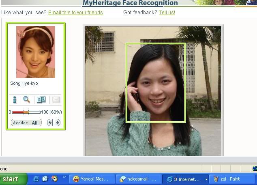
Task: Switch to haicopmail taskbar button
Action: (139, 179)
